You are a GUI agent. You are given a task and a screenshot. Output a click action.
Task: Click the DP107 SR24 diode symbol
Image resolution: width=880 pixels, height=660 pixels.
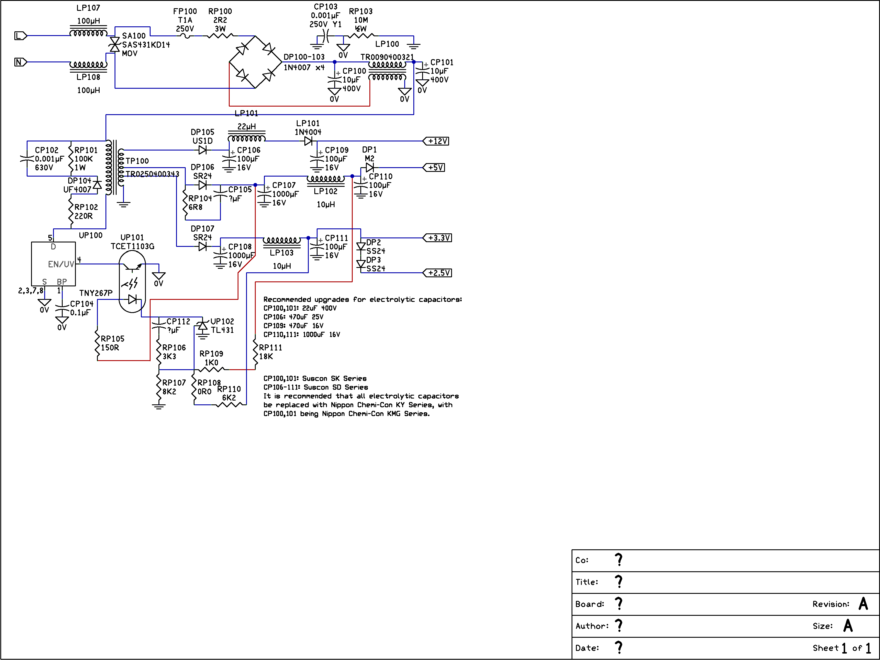(202, 247)
